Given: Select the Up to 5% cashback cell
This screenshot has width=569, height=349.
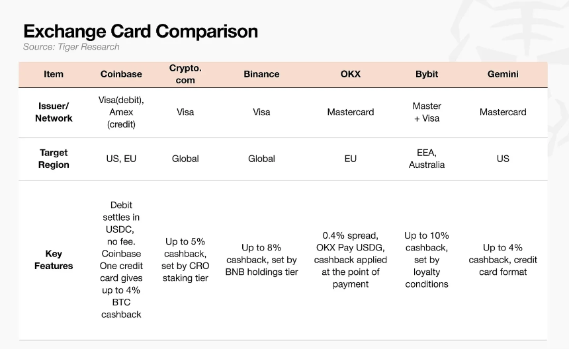Looking at the screenshot, I should (185, 260).
